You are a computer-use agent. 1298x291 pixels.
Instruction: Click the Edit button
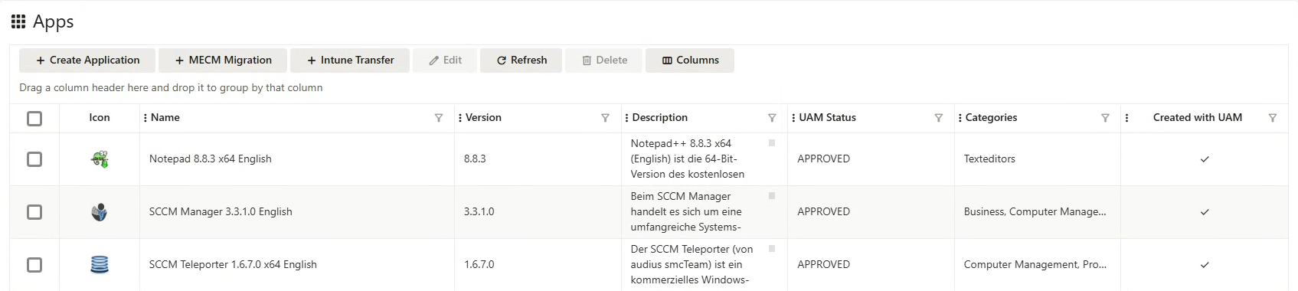pos(445,60)
